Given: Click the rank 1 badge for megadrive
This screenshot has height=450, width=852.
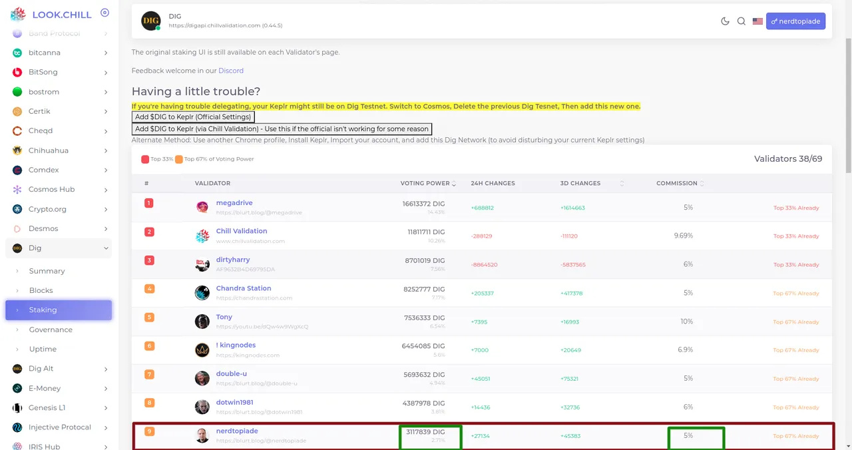Looking at the screenshot, I should click(x=149, y=203).
